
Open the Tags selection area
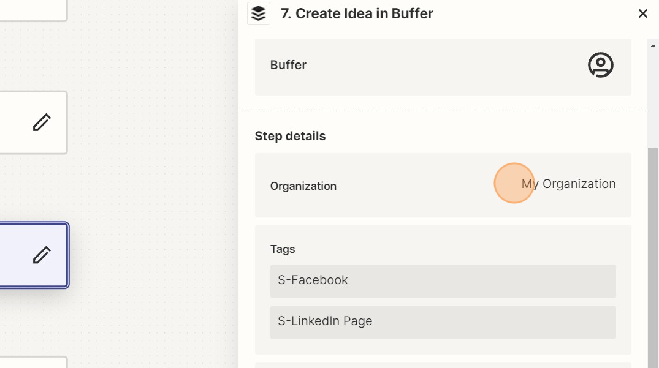tap(443, 288)
